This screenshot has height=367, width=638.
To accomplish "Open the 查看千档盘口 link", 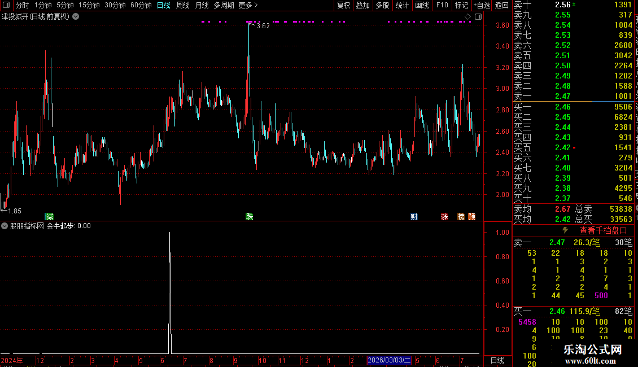I will click(603, 231).
